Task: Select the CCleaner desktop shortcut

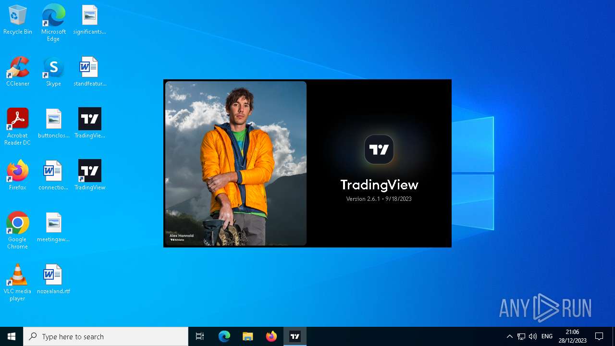Action: [18, 72]
